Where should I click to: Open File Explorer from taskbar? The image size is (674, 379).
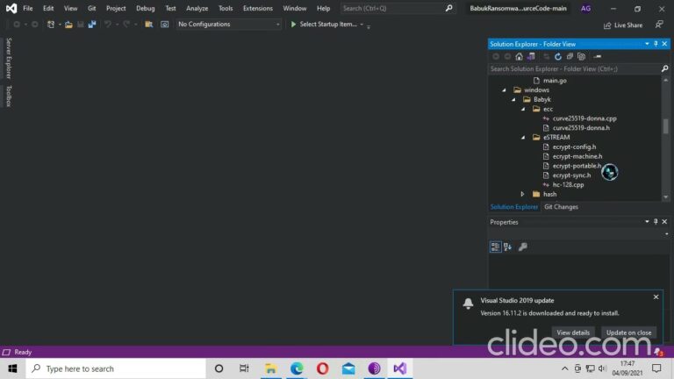click(271, 368)
